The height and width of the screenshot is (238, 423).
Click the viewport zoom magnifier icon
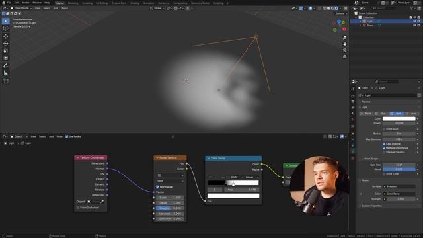coord(344,38)
